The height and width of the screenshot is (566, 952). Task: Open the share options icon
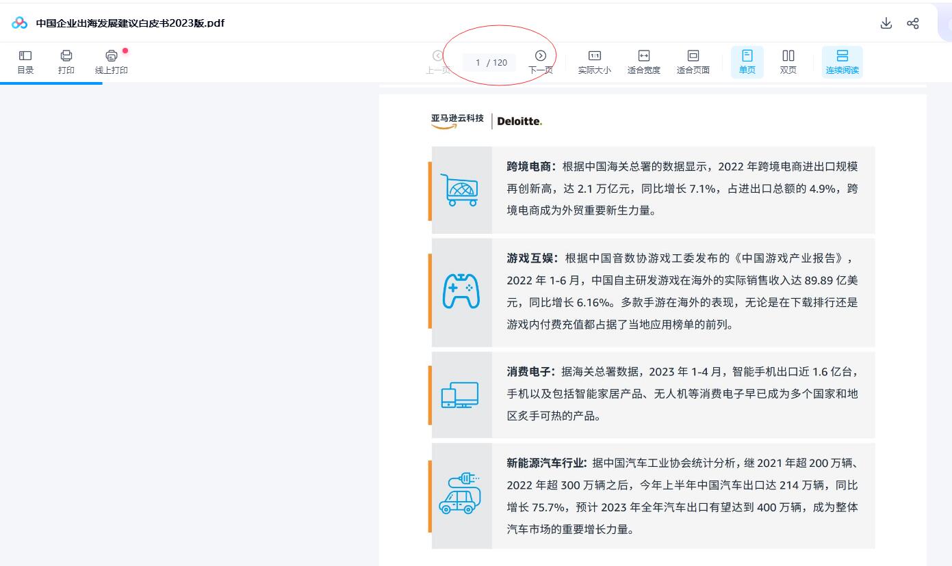tap(913, 23)
